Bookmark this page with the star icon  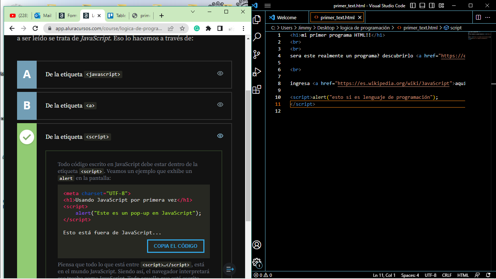(182, 28)
